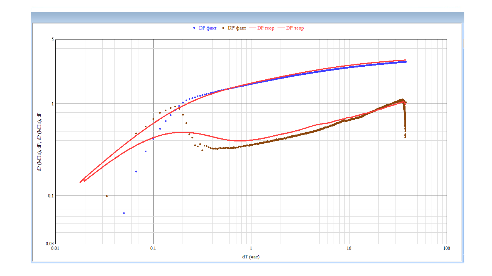The width and height of the screenshot is (492, 276).
Task: Select the vertical dP (МПа) y-axis title
Action: click(x=39, y=142)
